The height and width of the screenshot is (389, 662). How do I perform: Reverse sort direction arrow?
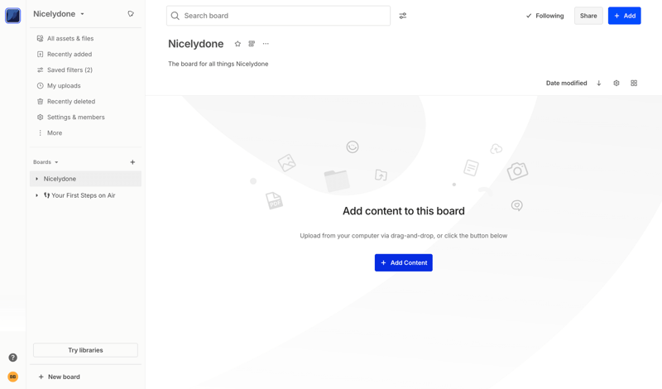click(x=599, y=84)
